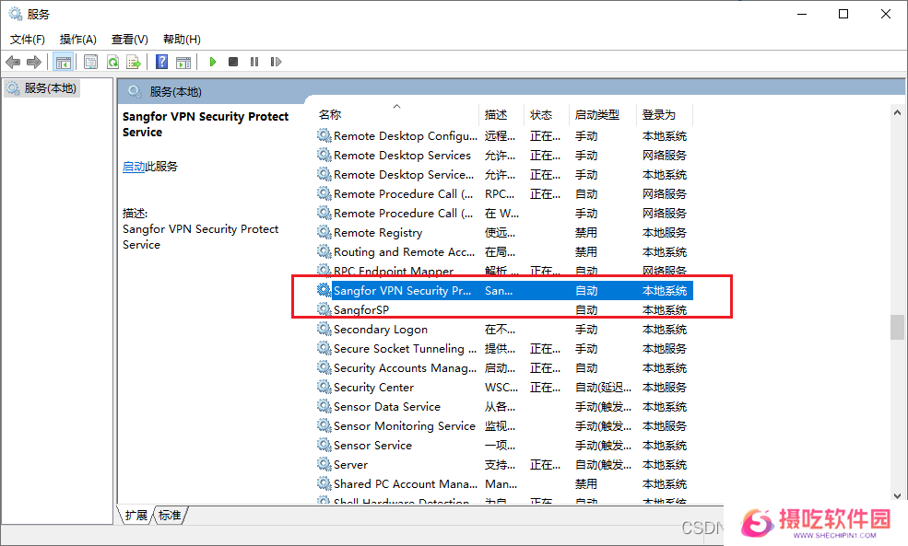This screenshot has width=908, height=546.
Task: Click the Back arrow in toolbar
Action: pyautogui.click(x=13, y=62)
